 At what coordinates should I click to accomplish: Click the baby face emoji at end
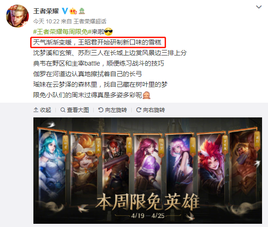[x=146, y=95]
